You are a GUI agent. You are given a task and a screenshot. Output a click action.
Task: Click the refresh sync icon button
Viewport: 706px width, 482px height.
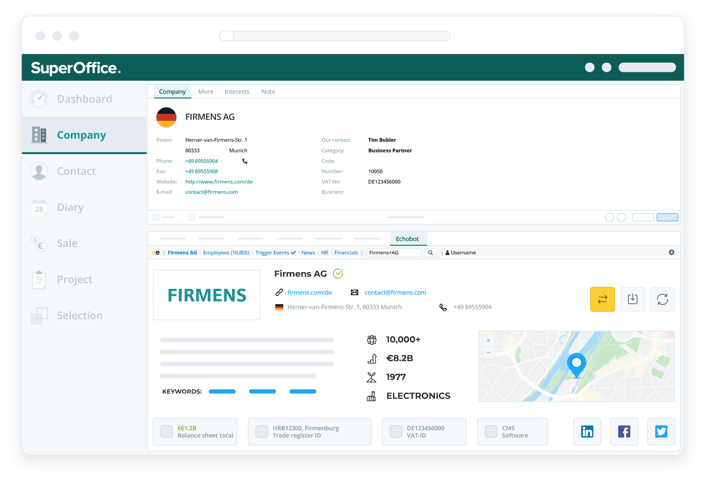tap(662, 299)
